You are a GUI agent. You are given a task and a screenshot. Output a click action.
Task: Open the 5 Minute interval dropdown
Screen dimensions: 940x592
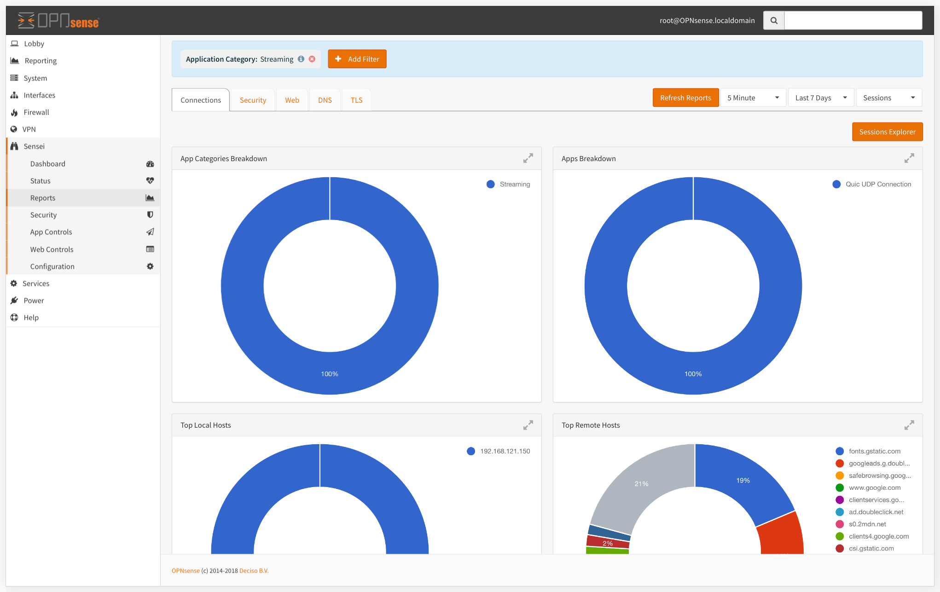click(753, 98)
